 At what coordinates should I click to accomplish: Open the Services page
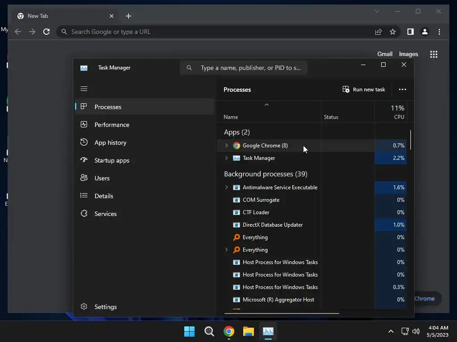pyautogui.click(x=145, y=214)
